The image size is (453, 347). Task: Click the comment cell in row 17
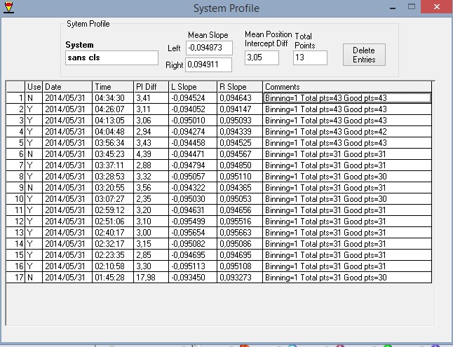[347, 278]
